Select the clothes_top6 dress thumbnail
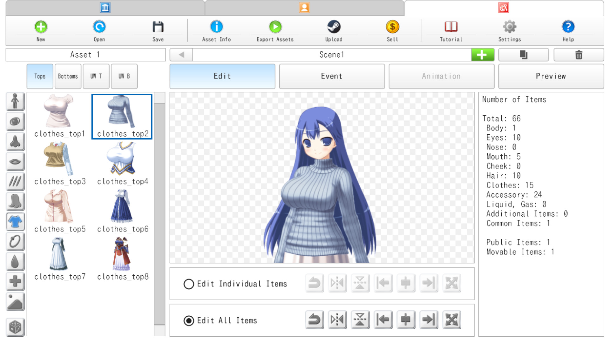Viewport: 610px width, 343px height. click(x=122, y=206)
